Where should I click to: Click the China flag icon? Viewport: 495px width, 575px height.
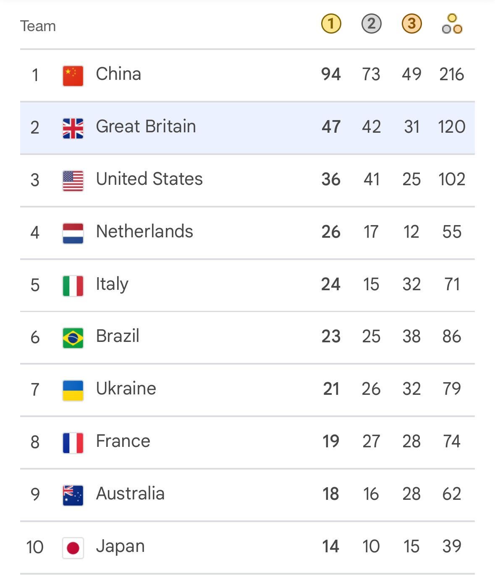pos(73,76)
